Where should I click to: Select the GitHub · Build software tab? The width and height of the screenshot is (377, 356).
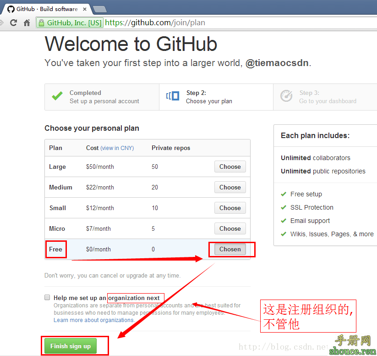[47, 9]
